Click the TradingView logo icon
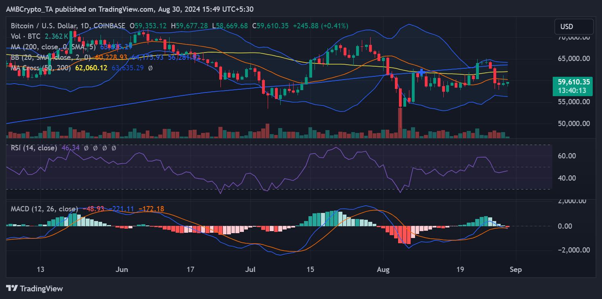Image resolution: width=602 pixels, height=299 pixels. [13, 288]
